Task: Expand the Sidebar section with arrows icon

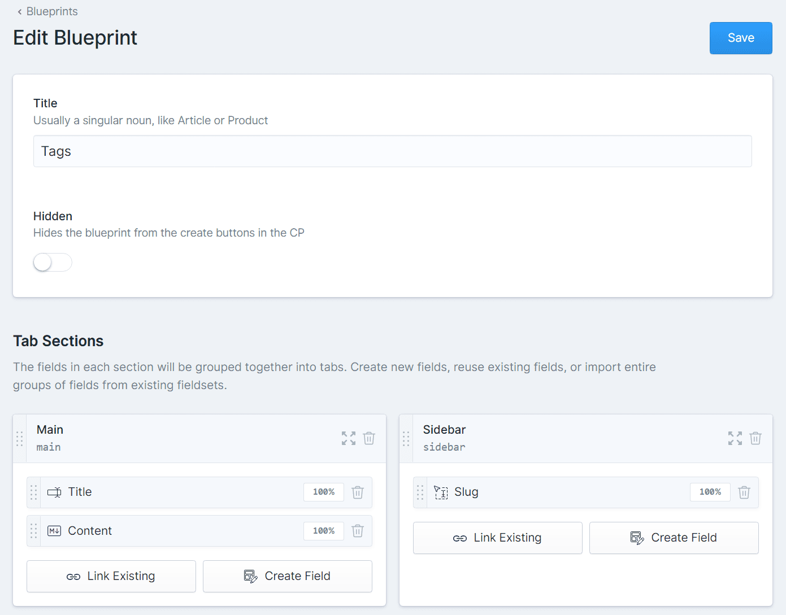Action: pyautogui.click(x=735, y=438)
